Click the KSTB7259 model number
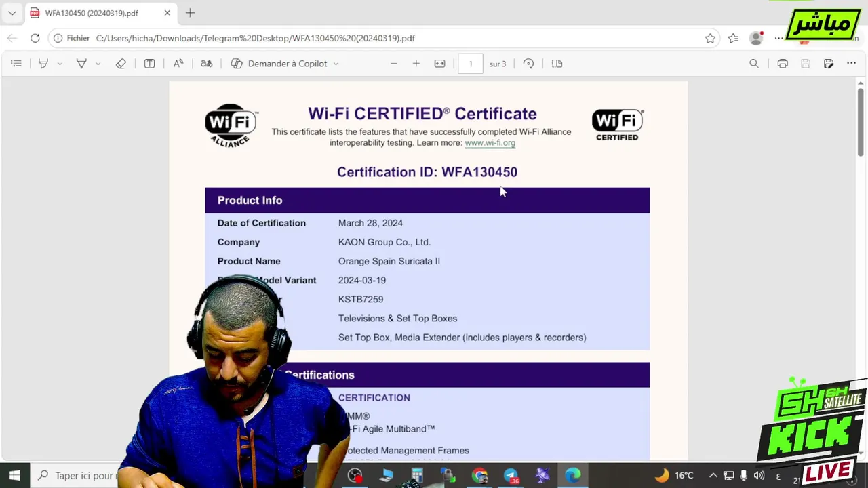Screen dimensions: 868x488 coord(361,299)
